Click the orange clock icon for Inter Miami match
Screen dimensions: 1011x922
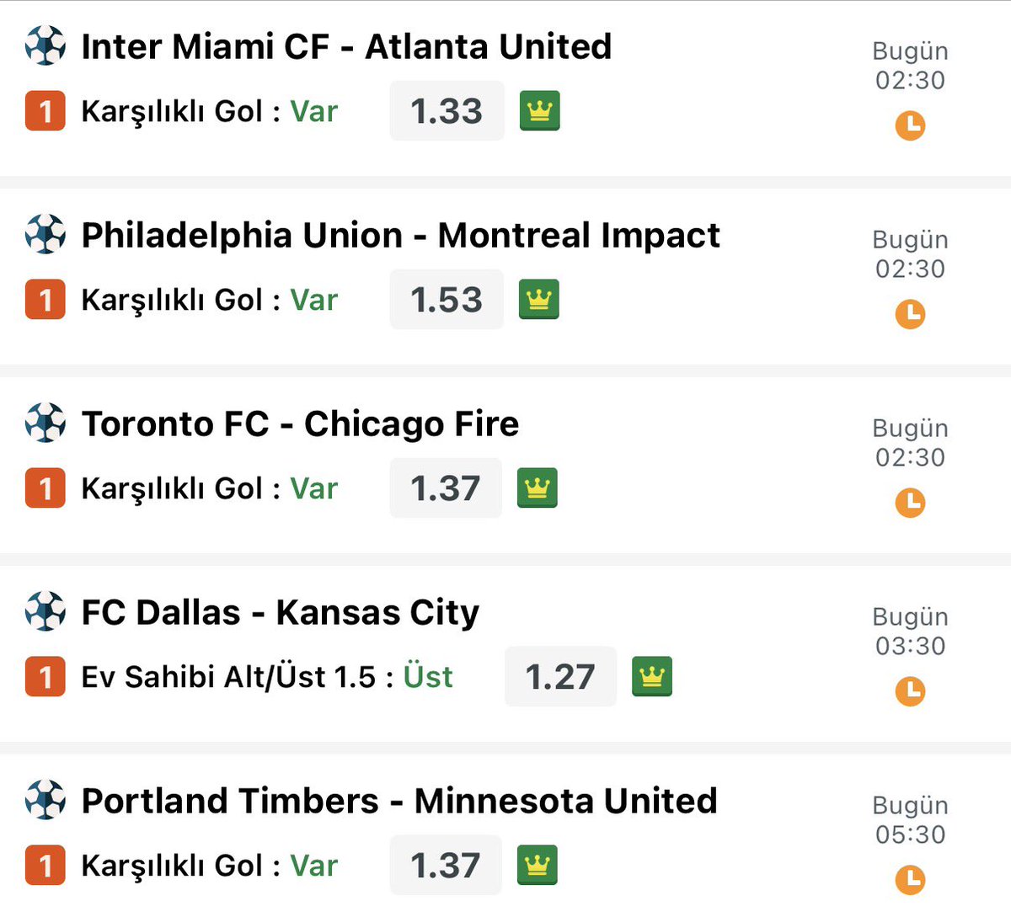[x=910, y=126]
